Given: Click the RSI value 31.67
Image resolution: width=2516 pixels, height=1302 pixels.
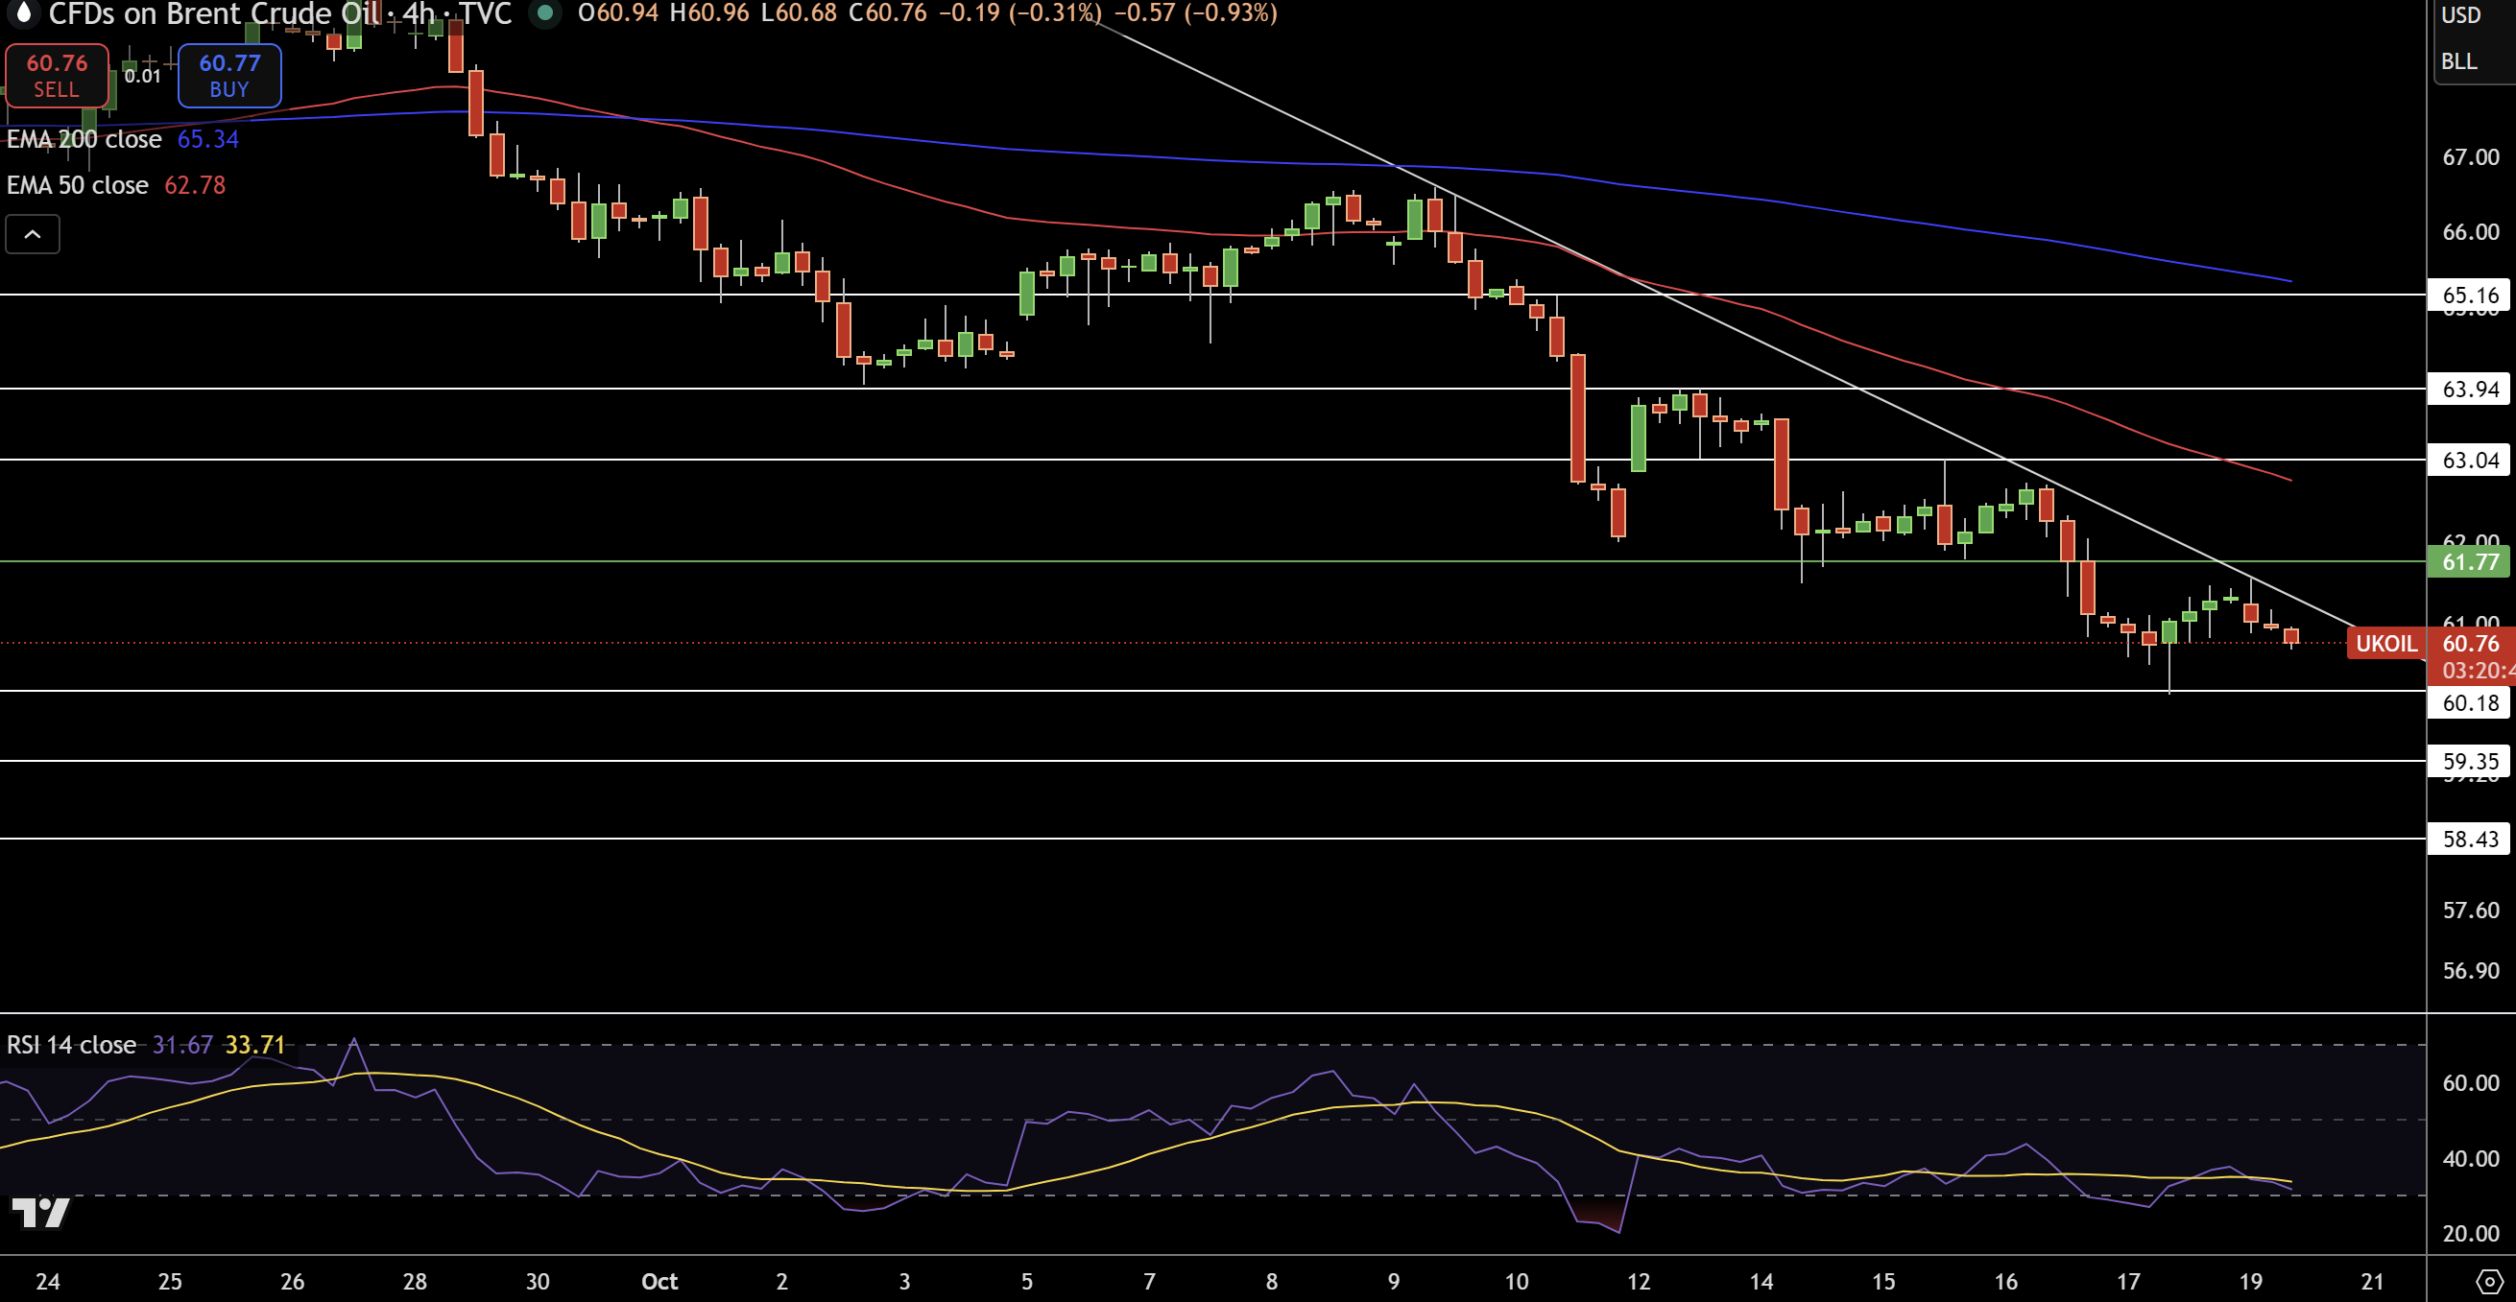Looking at the screenshot, I should 182,1045.
